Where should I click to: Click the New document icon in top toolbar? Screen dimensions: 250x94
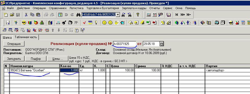click(6, 15)
